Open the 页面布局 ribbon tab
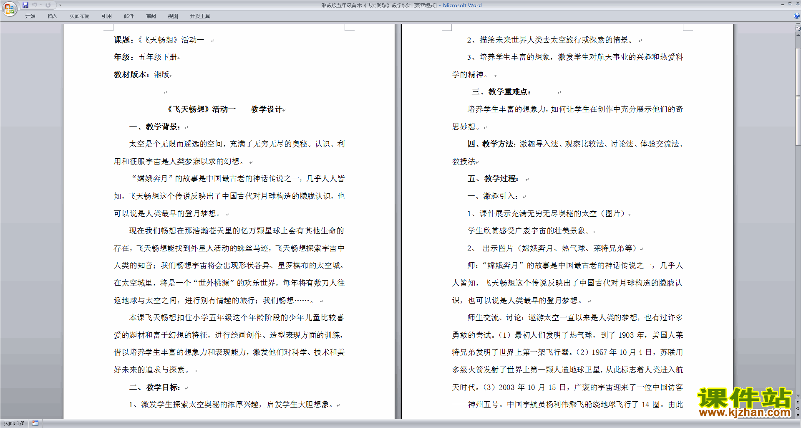Image resolution: width=801 pixels, height=428 pixels. (x=79, y=16)
